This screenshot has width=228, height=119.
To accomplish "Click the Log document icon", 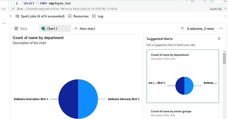I will click(94, 16).
